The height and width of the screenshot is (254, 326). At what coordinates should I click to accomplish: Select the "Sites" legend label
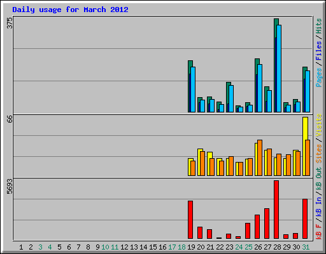click(319, 154)
